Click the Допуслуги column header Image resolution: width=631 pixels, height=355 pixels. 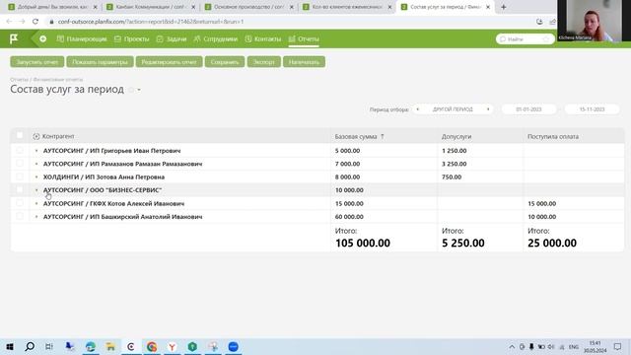click(x=456, y=136)
